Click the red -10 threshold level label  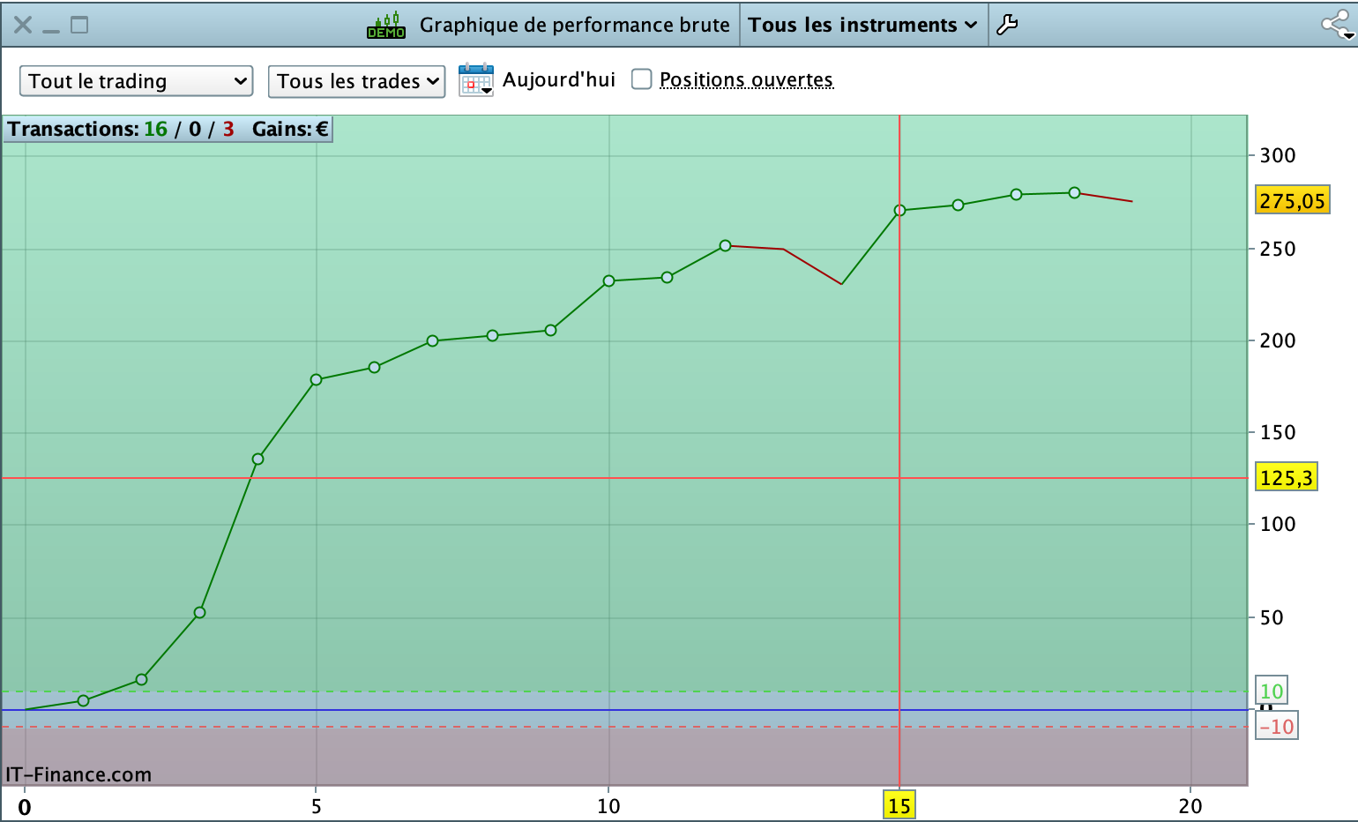tap(1276, 727)
